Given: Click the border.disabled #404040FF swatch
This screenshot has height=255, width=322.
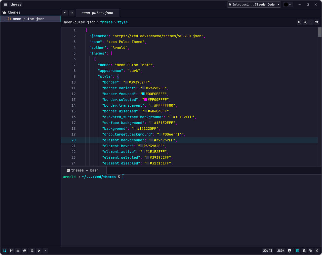Looking at the screenshot, I should pos(145,111).
